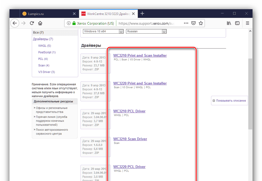The height and width of the screenshot is (181, 262).
Task: Click the Xerox Corporation (US) identity label
Action: point(95,24)
